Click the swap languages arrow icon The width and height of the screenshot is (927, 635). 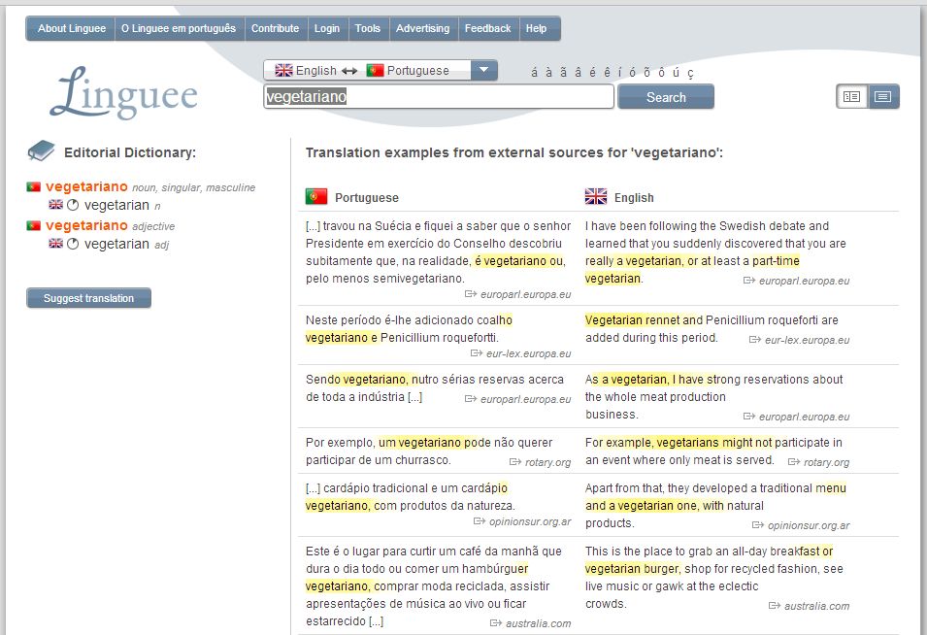[349, 71]
